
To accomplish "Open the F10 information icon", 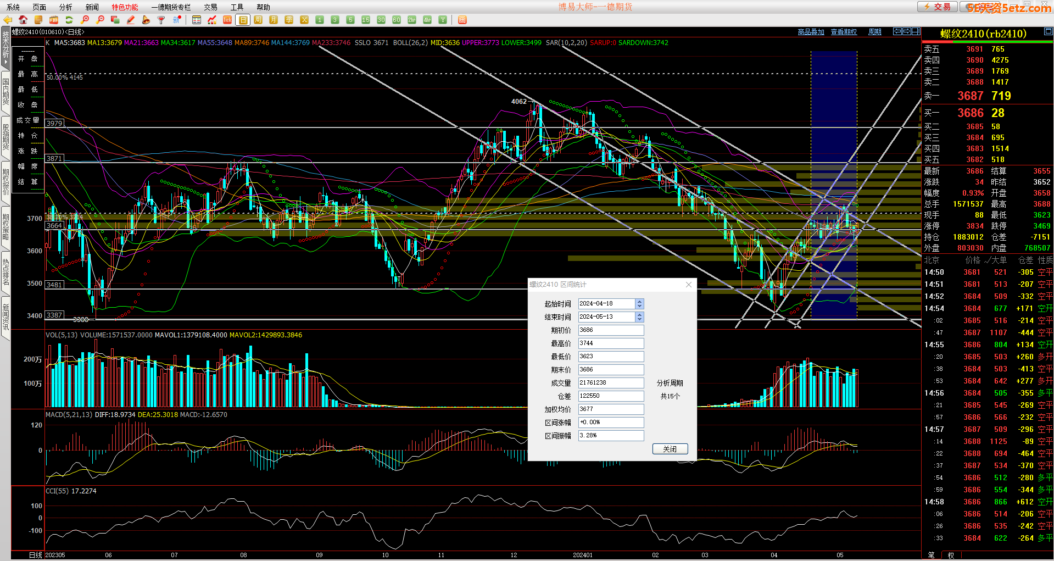I will click(x=54, y=20).
